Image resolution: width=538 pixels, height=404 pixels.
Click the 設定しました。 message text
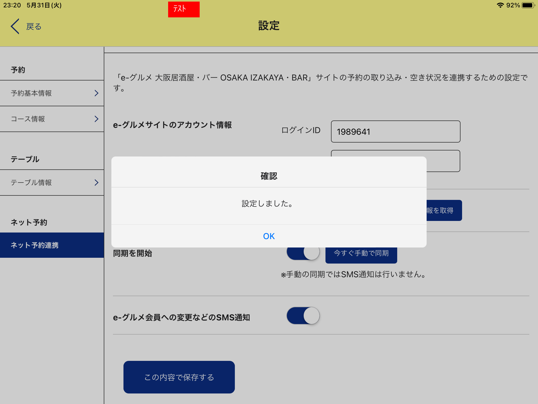267,204
